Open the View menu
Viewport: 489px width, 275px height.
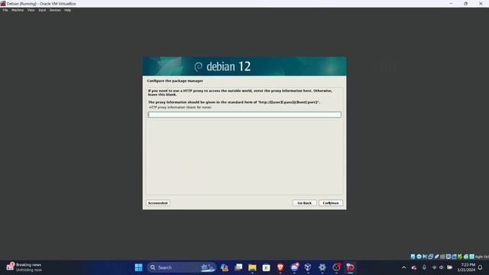coord(31,10)
